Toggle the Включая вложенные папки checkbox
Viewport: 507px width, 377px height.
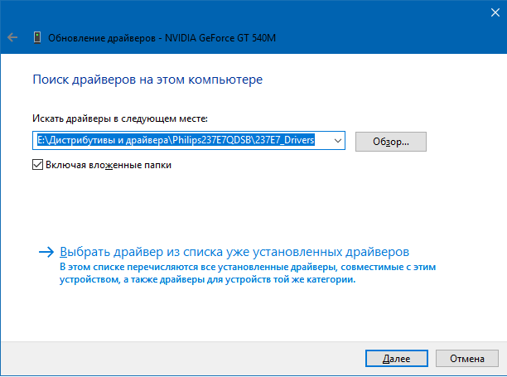pyautogui.click(x=37, y=165)
